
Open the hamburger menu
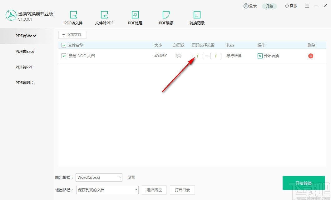tap(307, 6)
